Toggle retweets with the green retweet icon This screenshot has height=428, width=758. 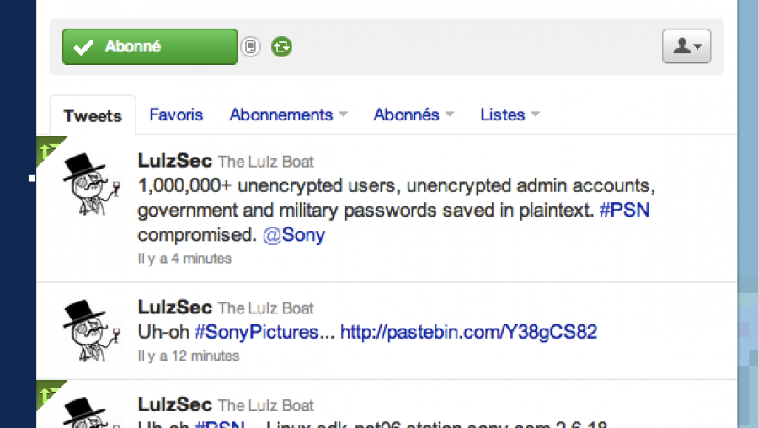(x=281, y=47)
